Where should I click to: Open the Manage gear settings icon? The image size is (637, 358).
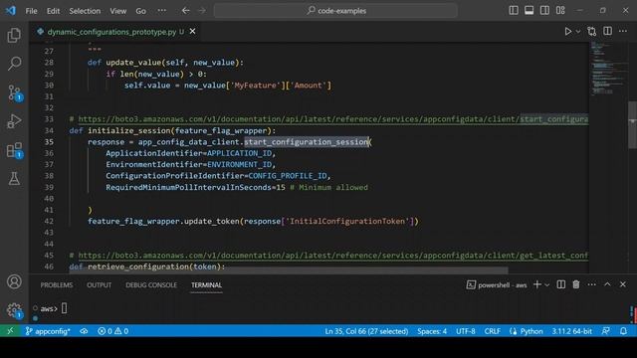(14, 310)
